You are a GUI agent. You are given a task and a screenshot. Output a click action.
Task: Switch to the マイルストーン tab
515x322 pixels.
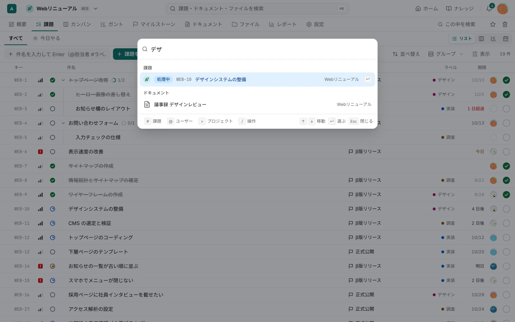tap(154, 24)
